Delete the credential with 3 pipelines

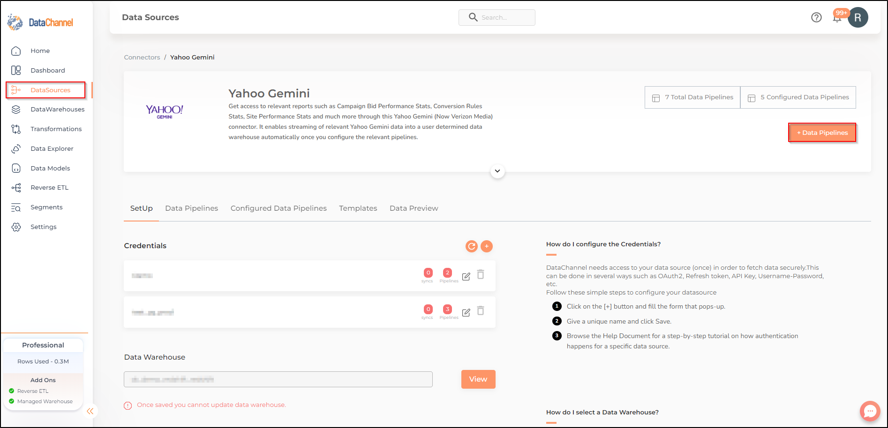[x=481, y=310]
